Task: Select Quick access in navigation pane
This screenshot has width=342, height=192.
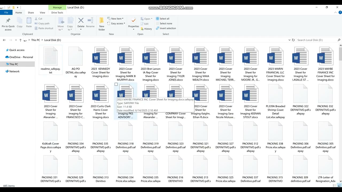Action: [17, 50]
